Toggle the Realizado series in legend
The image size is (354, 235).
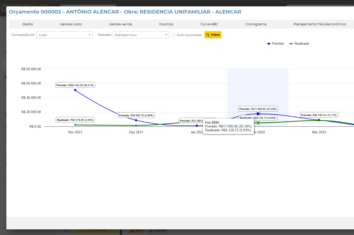click(299, 44)
